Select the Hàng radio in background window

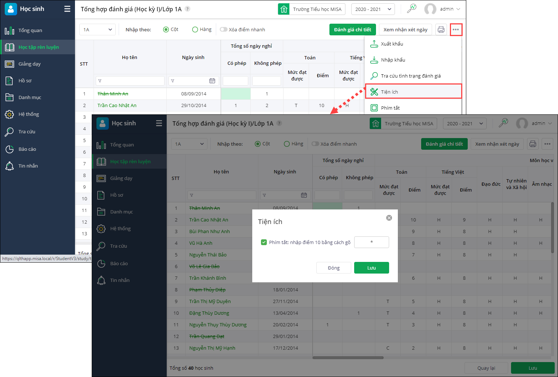(195, 30)
